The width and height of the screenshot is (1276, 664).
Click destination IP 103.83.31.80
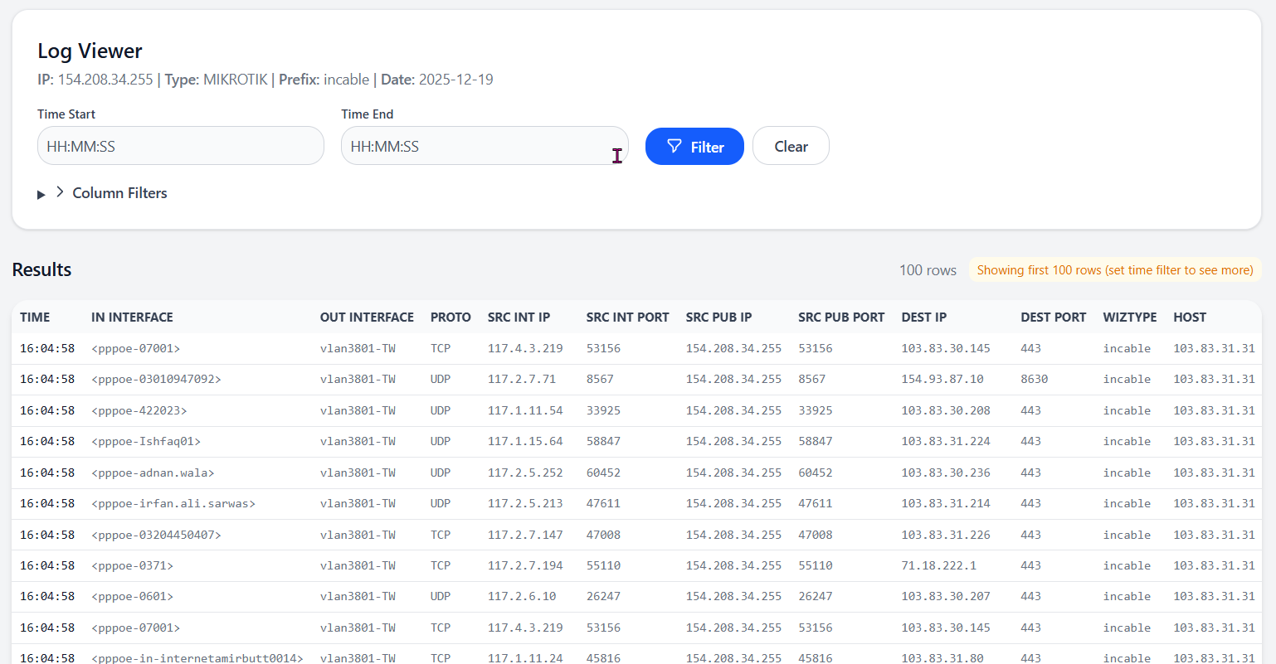coord(942,657)
